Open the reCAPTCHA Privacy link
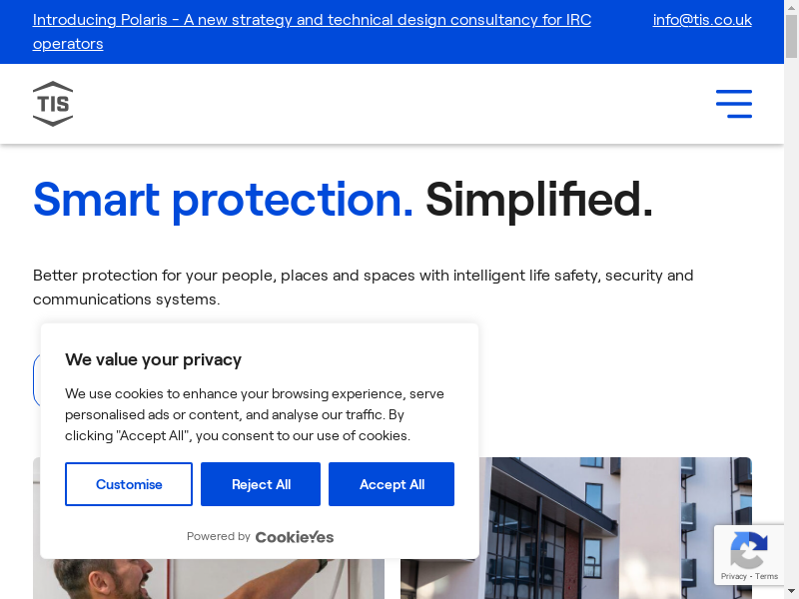Screen dimensions: 799x599 pyautogui.click(x=734, y=576)
